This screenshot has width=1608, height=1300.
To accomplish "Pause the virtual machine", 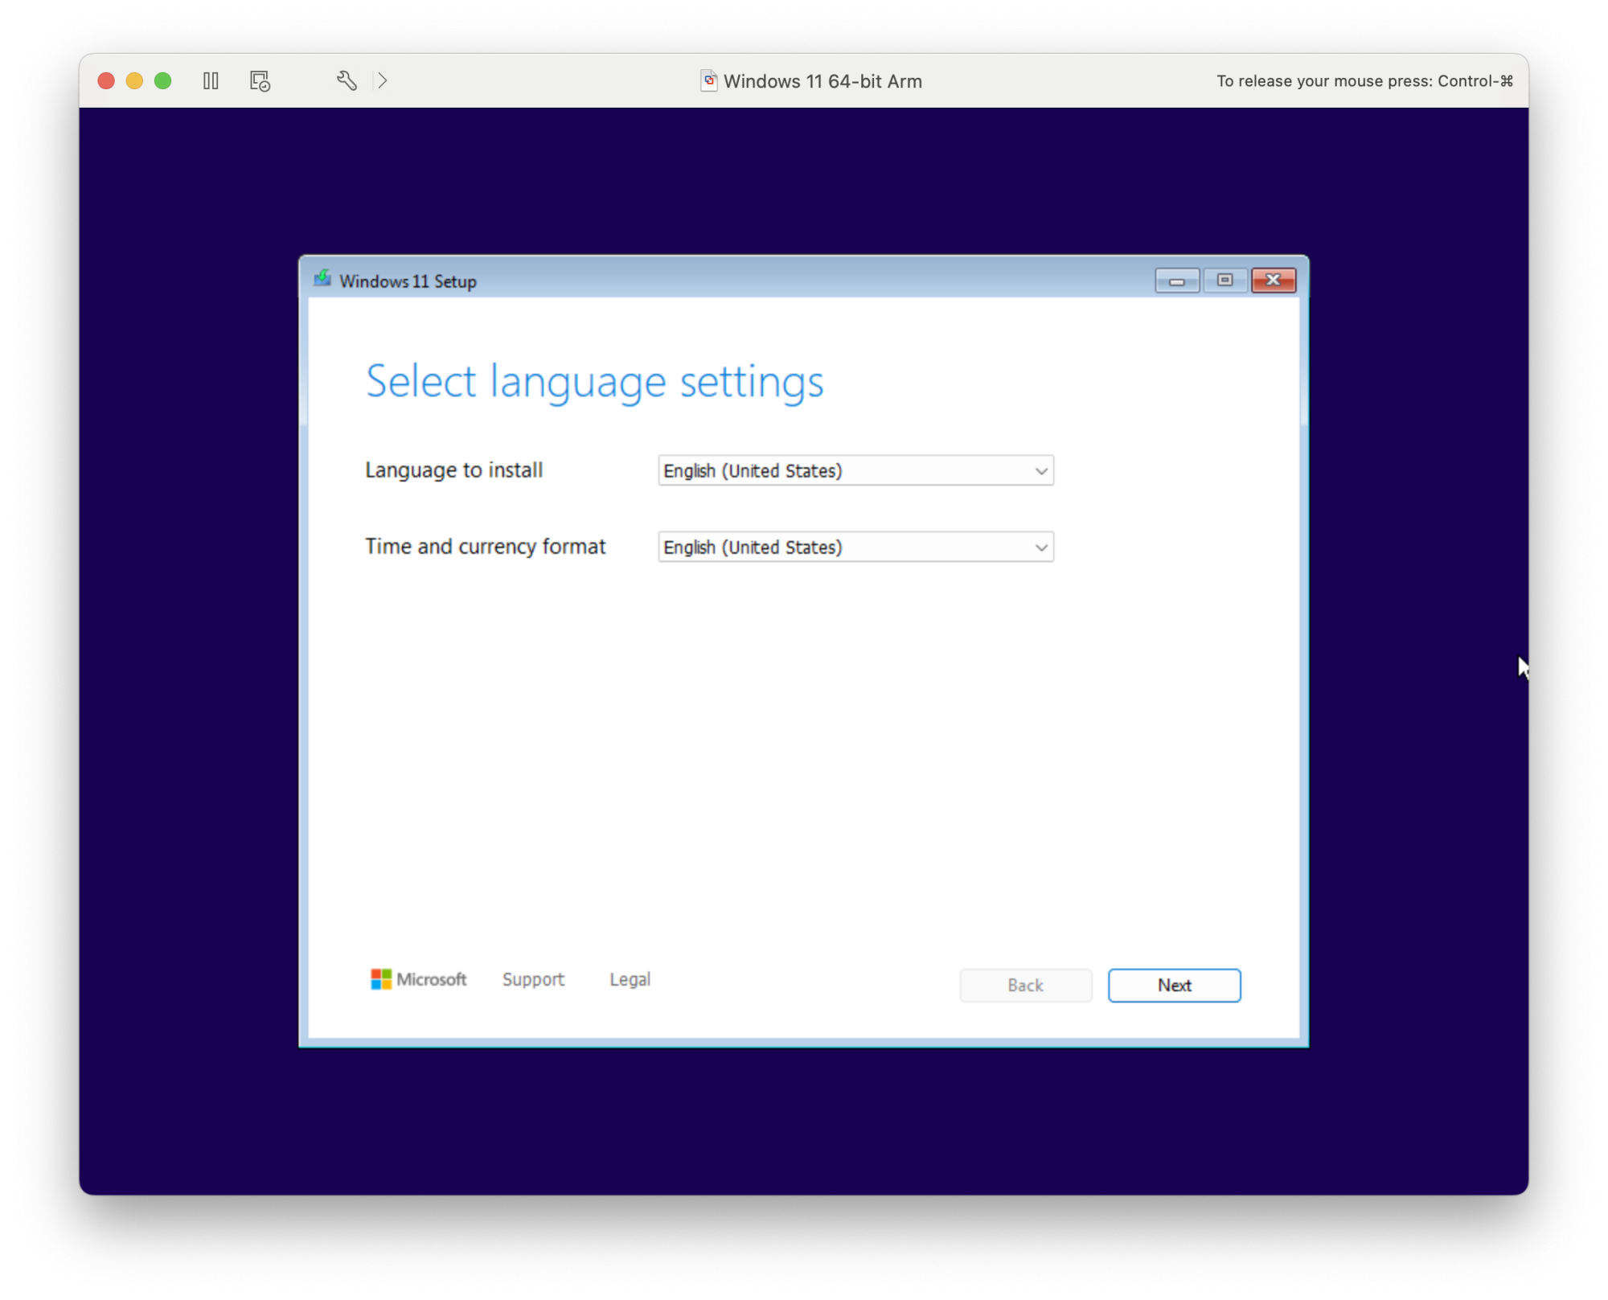I will tap(211, 81).
